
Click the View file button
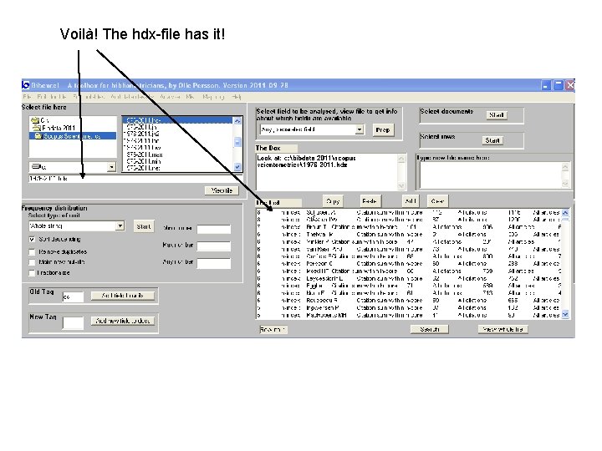(222, 190)
